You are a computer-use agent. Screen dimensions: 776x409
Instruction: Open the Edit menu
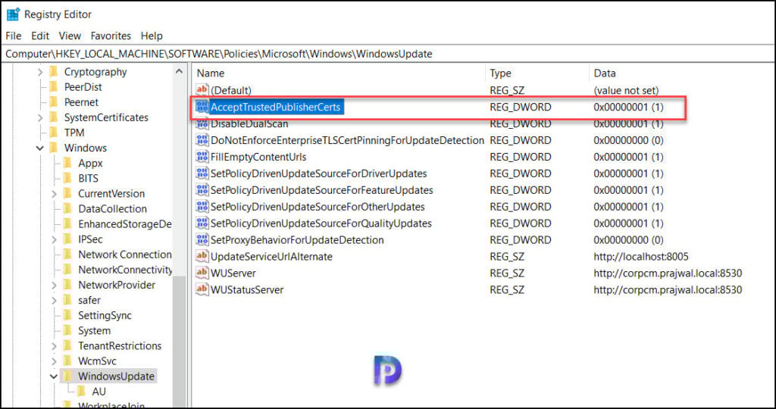(40, 36)
